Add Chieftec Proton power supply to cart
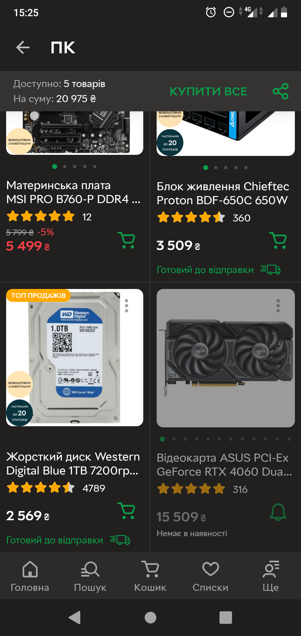This screenshot has height=636, width=301. [278, 240]
